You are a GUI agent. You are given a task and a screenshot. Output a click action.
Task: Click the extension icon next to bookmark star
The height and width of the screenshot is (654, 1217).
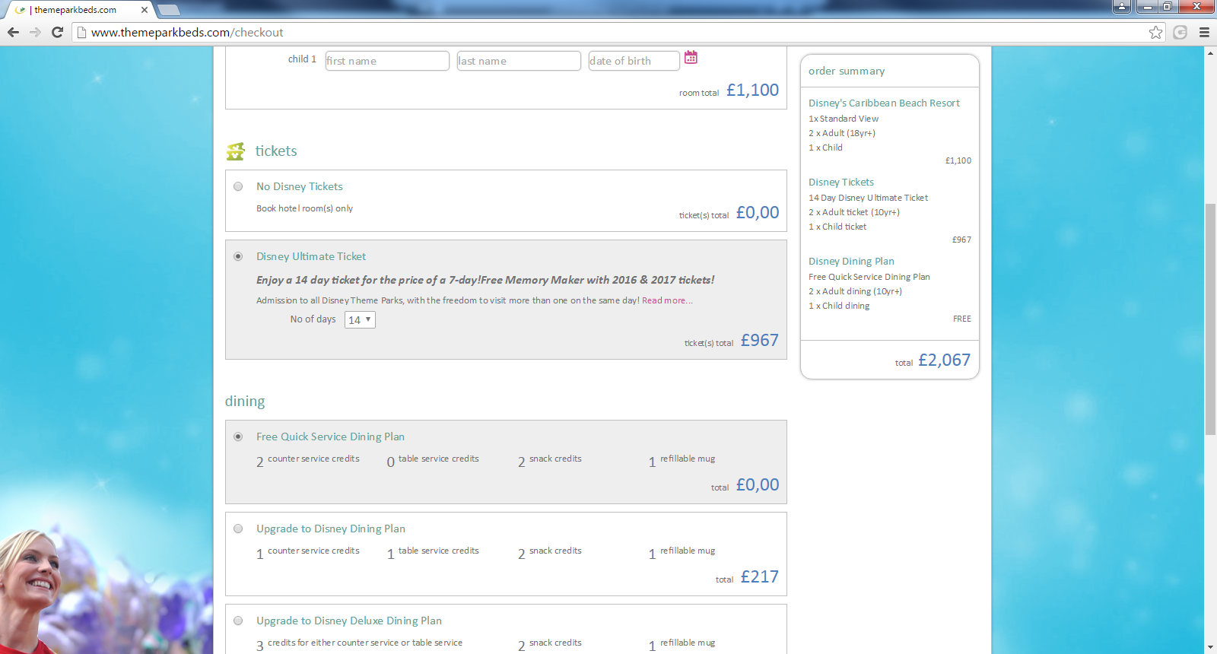tap(1180, 33)
